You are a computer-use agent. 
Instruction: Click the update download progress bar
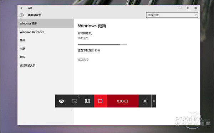(102, 45)
